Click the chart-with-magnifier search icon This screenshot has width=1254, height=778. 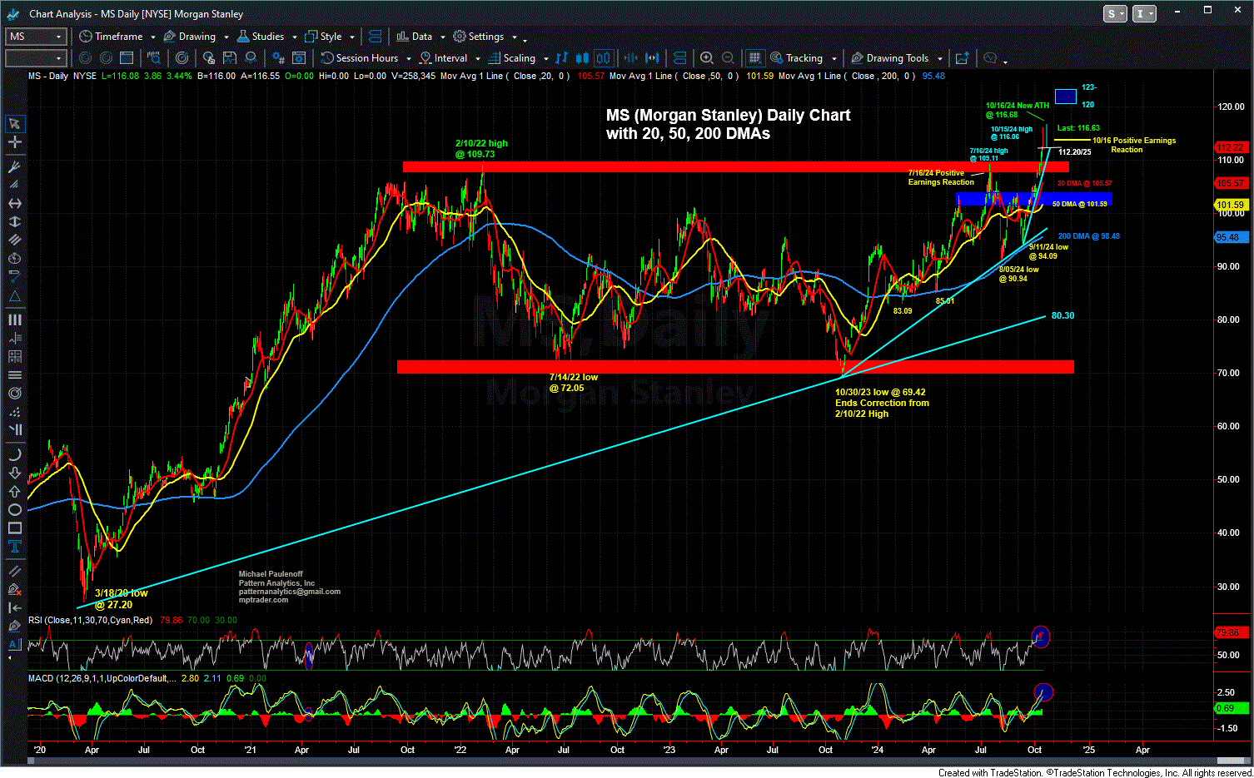pyautogui.click(x=154, y=58)
